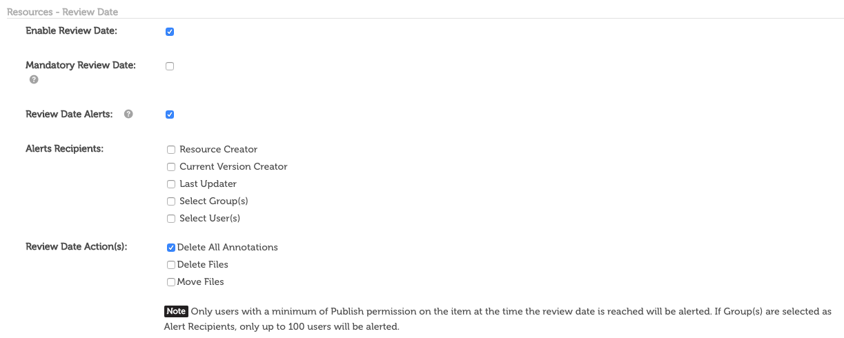Tick the Move Files action checkbox

pyautogui.click(x=171, y=282)
